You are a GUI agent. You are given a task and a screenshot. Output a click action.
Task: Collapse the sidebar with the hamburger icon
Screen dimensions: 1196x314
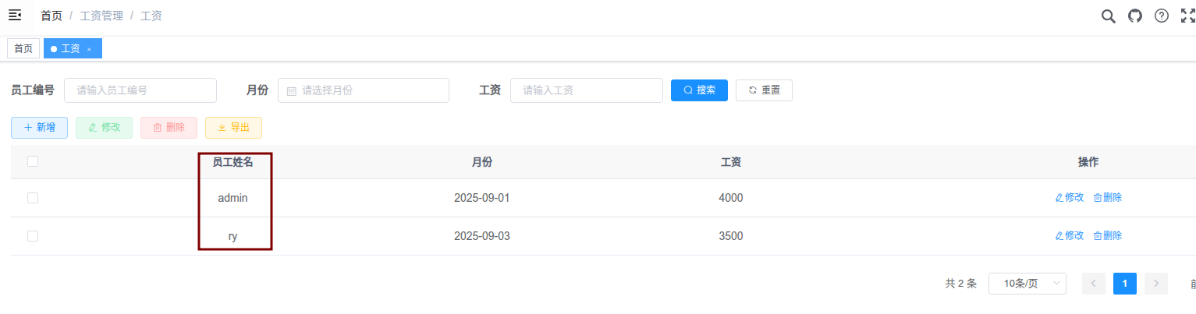[x=15, y=16]
